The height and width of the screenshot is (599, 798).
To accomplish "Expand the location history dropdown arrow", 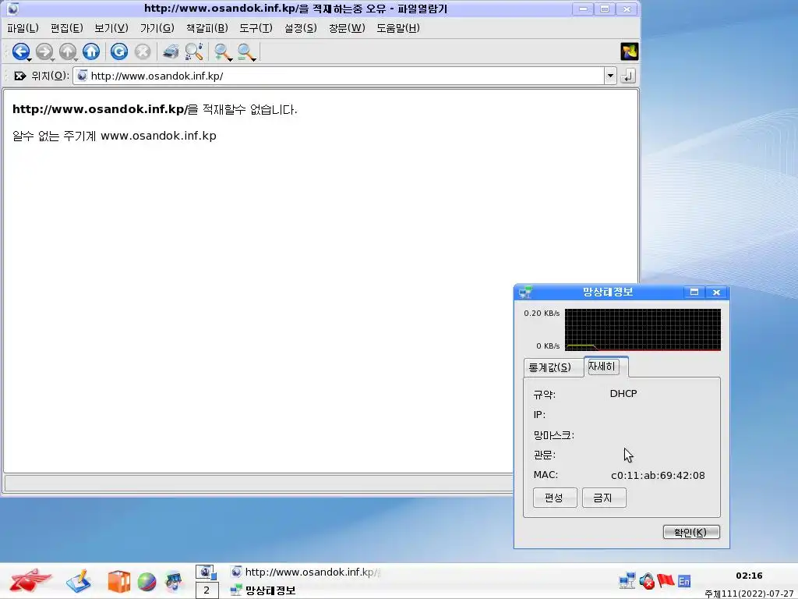I will [x=610, y=76].
